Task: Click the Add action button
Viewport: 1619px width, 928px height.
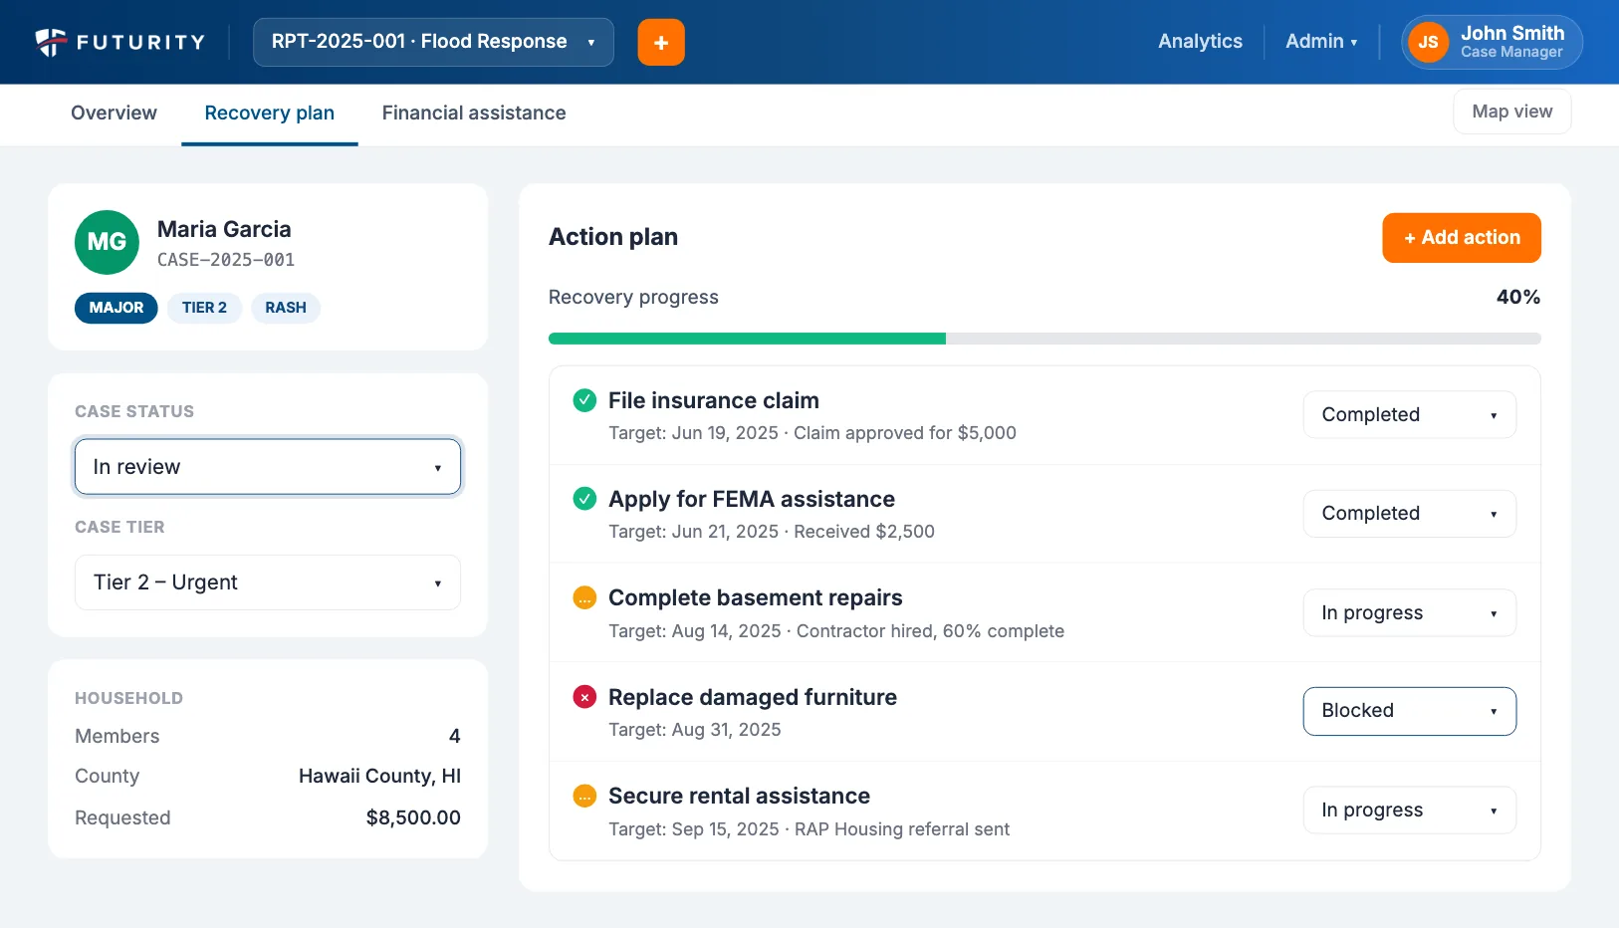Action: click(1461, 238)
